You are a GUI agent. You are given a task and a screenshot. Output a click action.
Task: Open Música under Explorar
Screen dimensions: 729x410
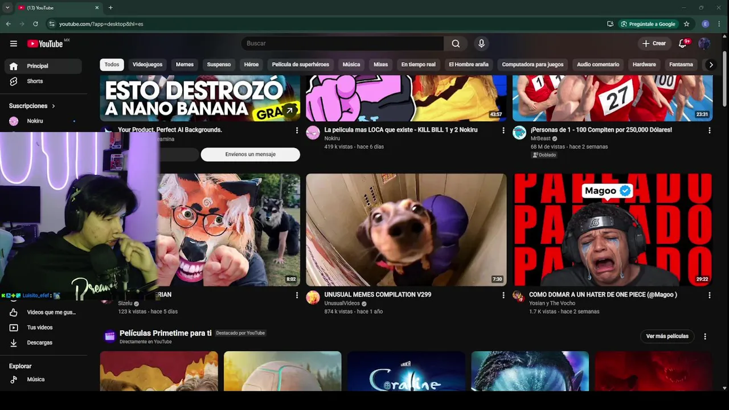coord(43,379)
